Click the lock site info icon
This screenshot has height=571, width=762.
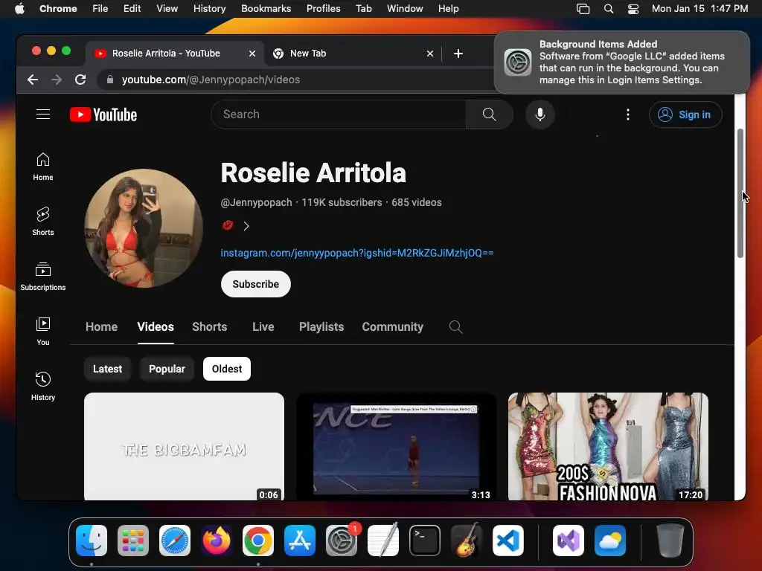[110, 80]
